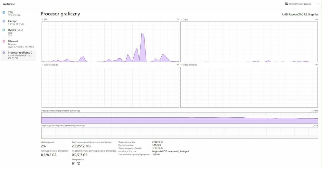
Task: Click the 3D utilization graph
Action: tap(110, 42)
